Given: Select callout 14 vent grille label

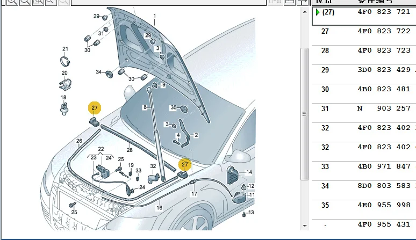Looking at the screenshot, I should click(x=249, y=172).
